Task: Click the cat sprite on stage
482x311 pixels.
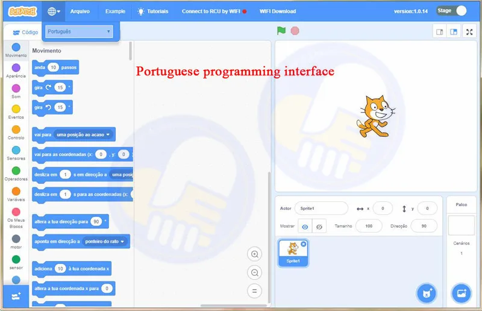Action: pos(375,117)
